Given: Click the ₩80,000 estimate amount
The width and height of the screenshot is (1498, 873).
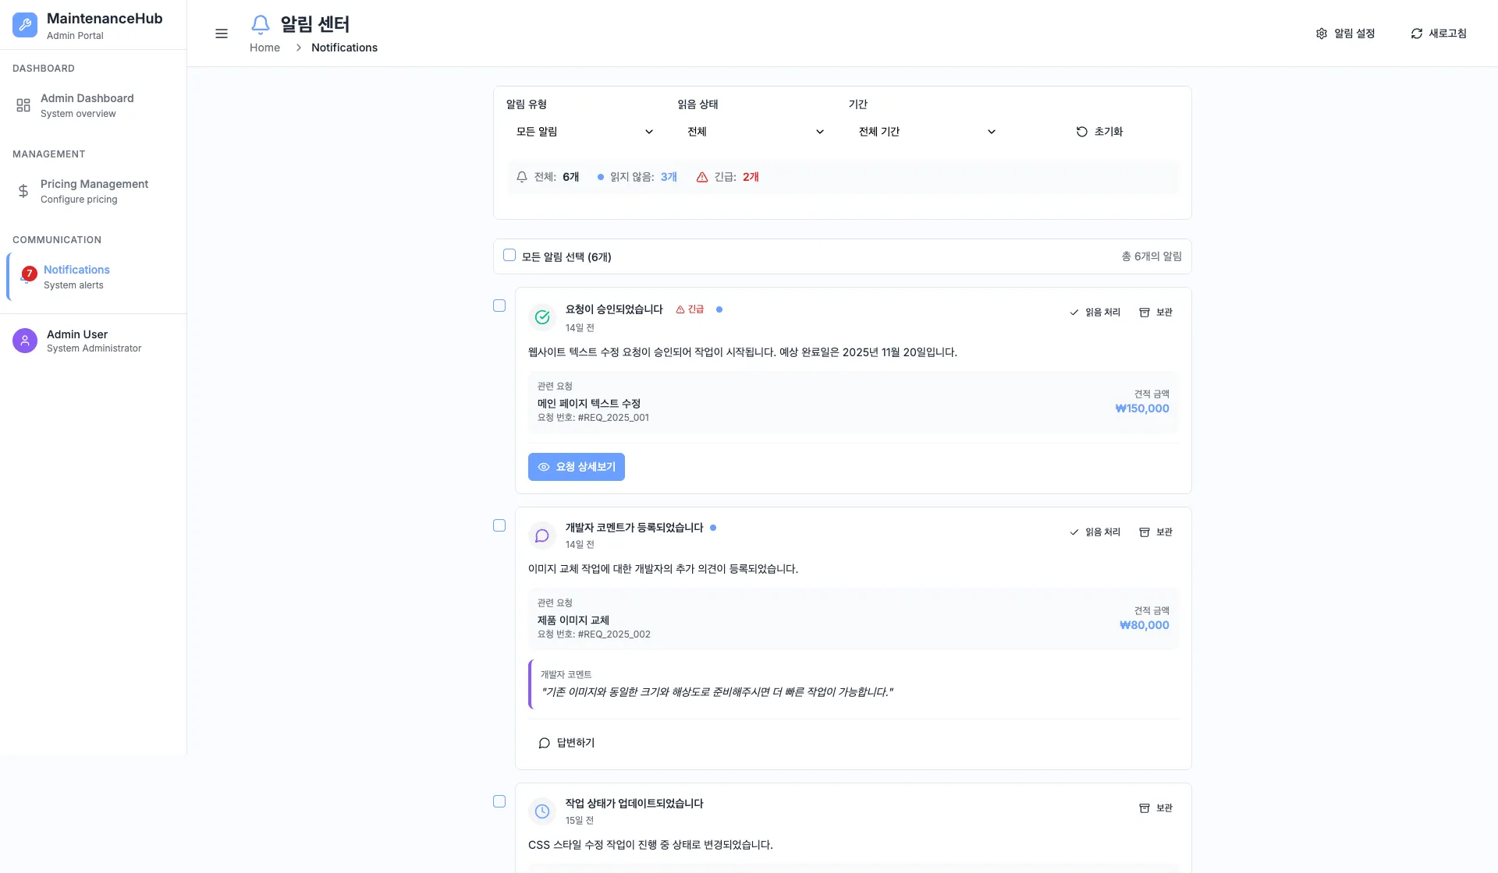Looking at the screenshot, I should [x=1145, y=625].
